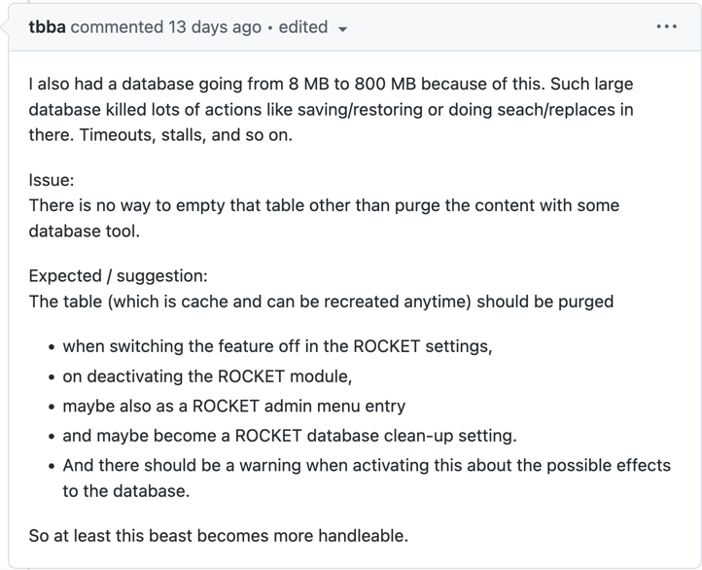Image resolution: width=702 pixels, height=570 pixels.
Task: Open the three-dot comment options menu
Action: (x=666, y=27)
